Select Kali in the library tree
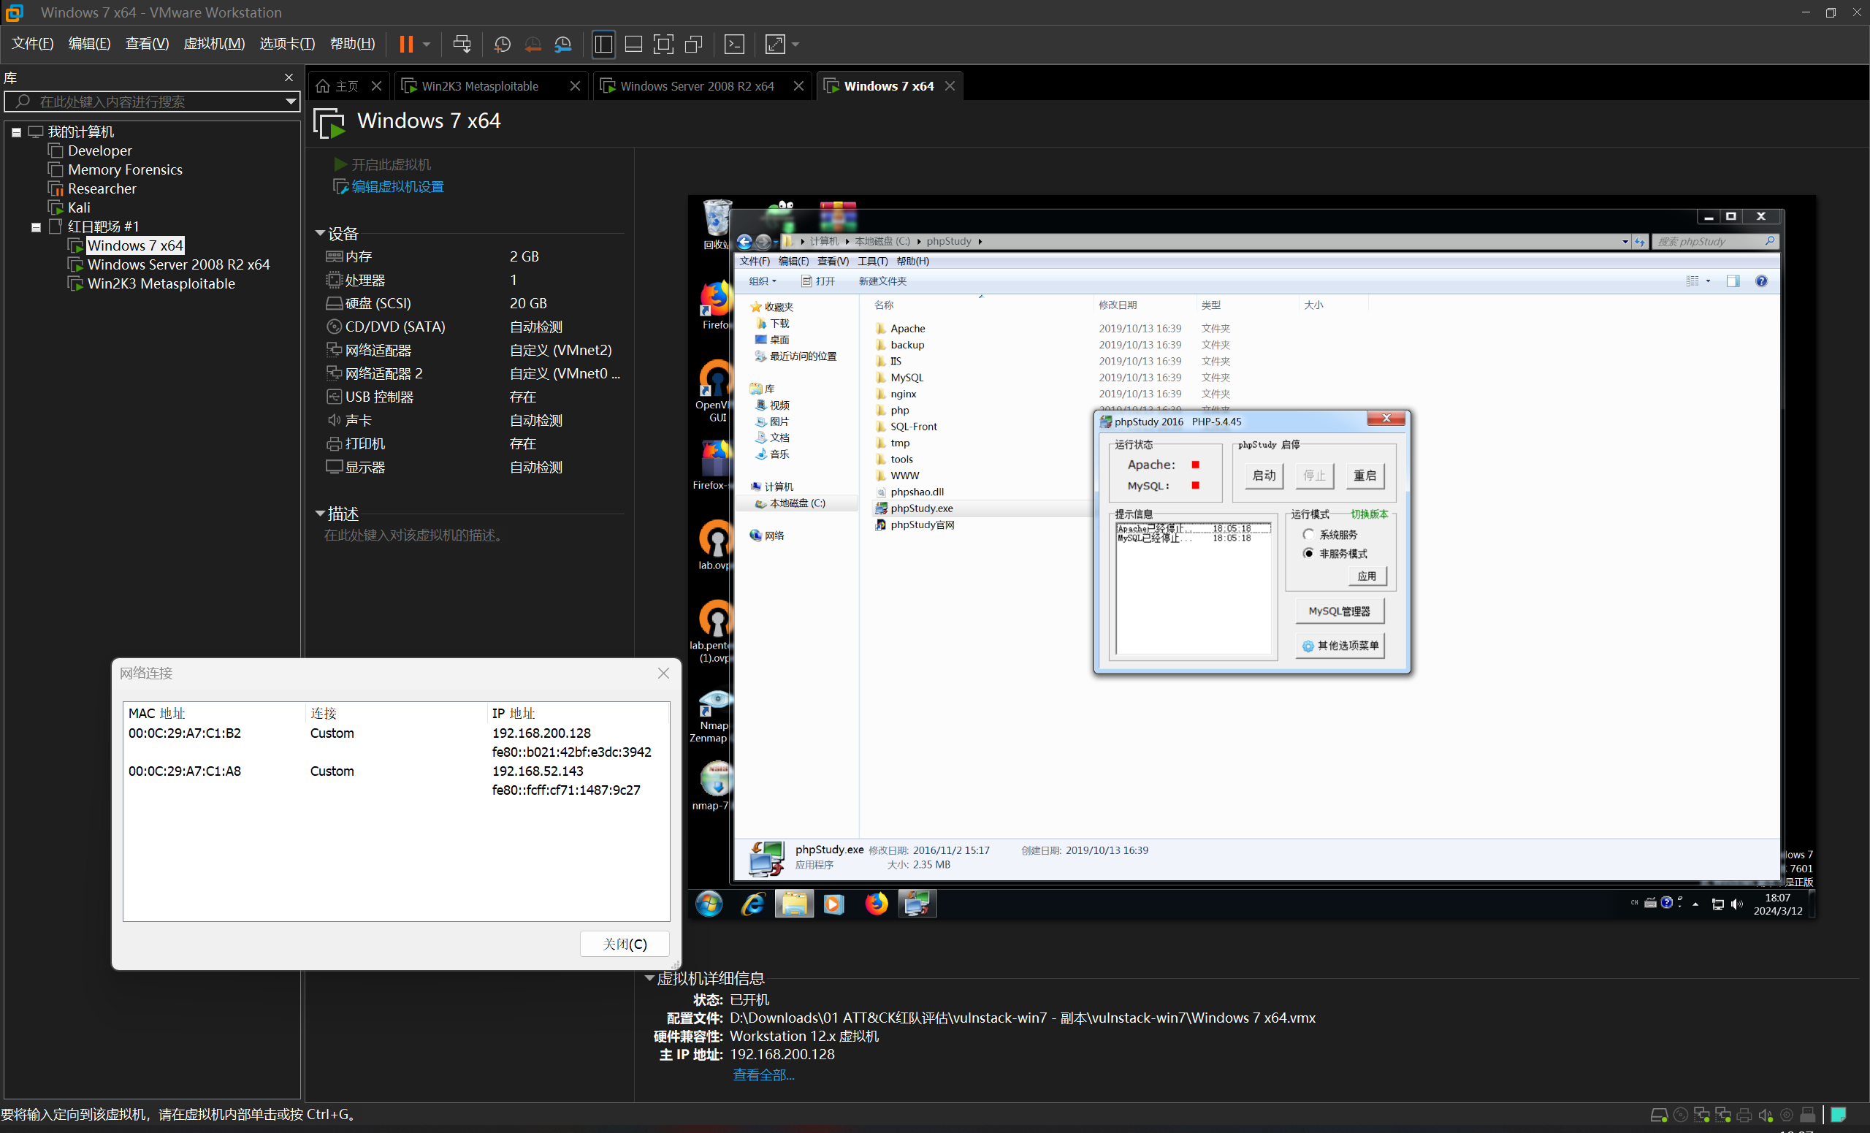 pyautogui.click(x=79, y=208)
